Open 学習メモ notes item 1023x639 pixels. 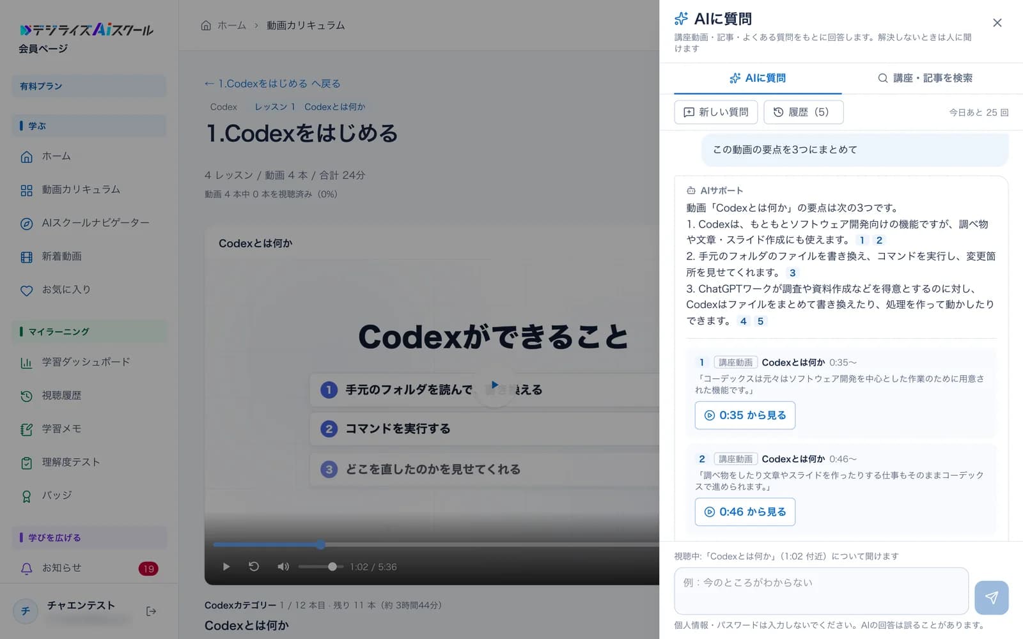(89, 429)
